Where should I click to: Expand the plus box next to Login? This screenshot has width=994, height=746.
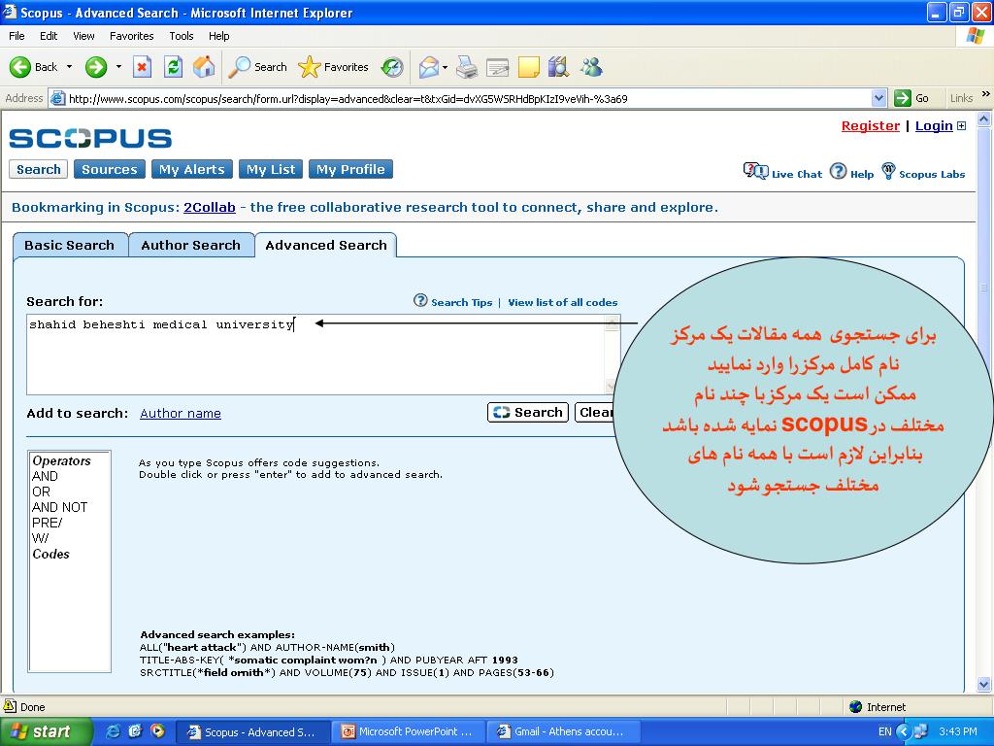962,125
